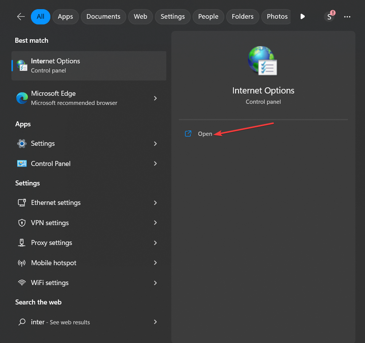Click Open in the preview pane
365x343 pixels.
[205, 134]
